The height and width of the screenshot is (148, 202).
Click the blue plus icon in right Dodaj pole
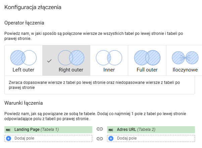111,138
